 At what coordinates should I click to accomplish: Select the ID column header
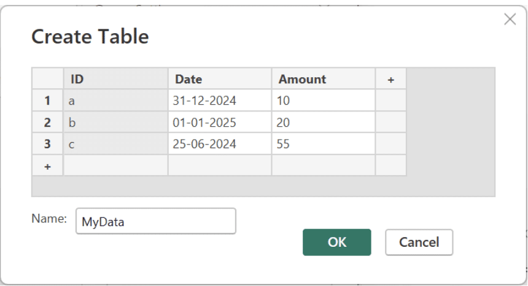115,80
